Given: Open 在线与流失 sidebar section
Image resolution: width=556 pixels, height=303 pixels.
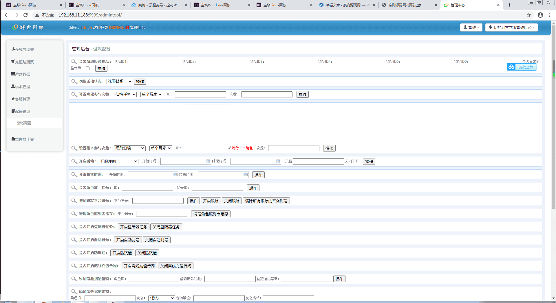Looking at the screenshot, I should pyautogui.click(x=23, y=49).
